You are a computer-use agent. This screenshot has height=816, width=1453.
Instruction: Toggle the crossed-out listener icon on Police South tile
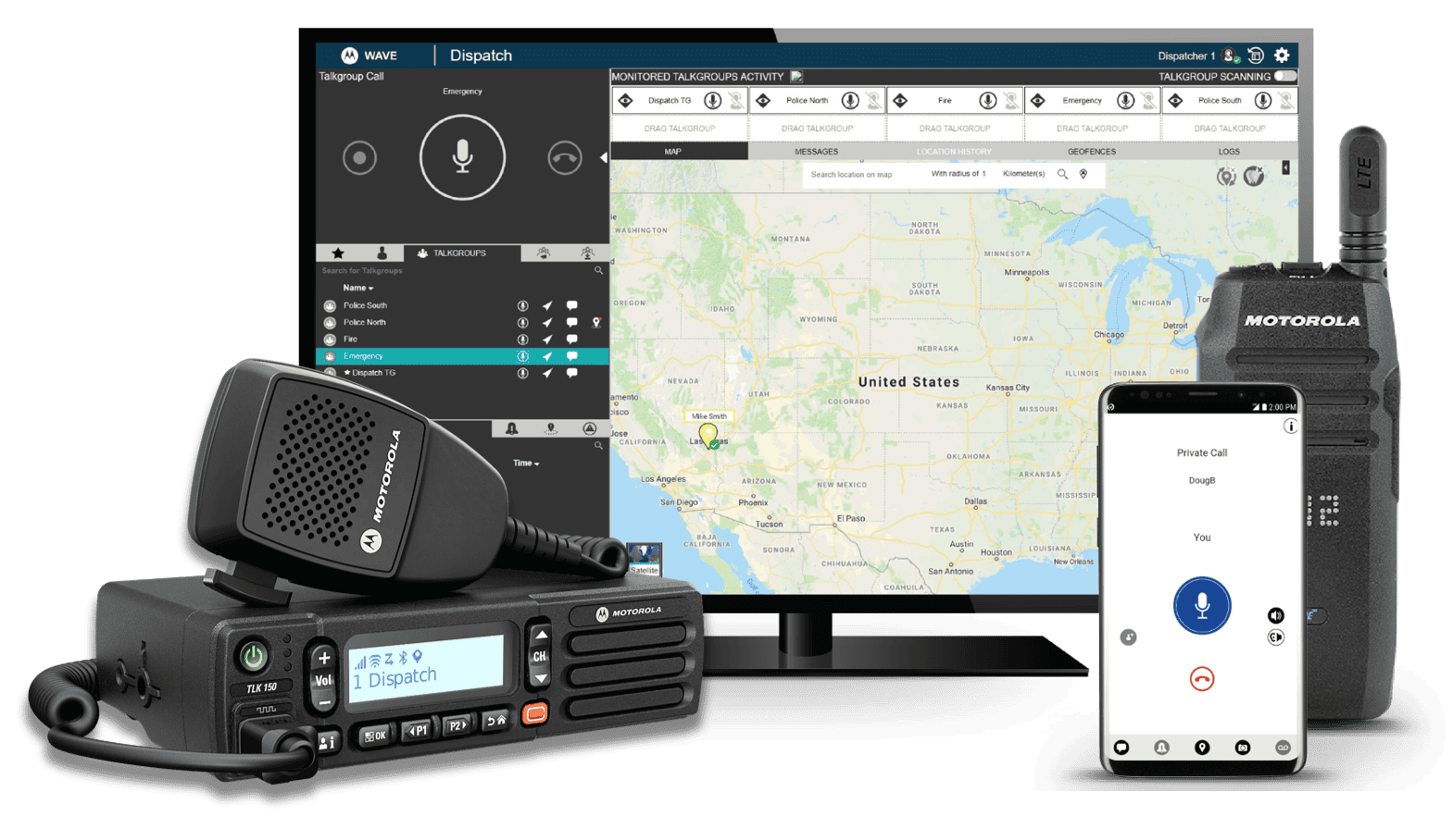tap(1285, 100)
